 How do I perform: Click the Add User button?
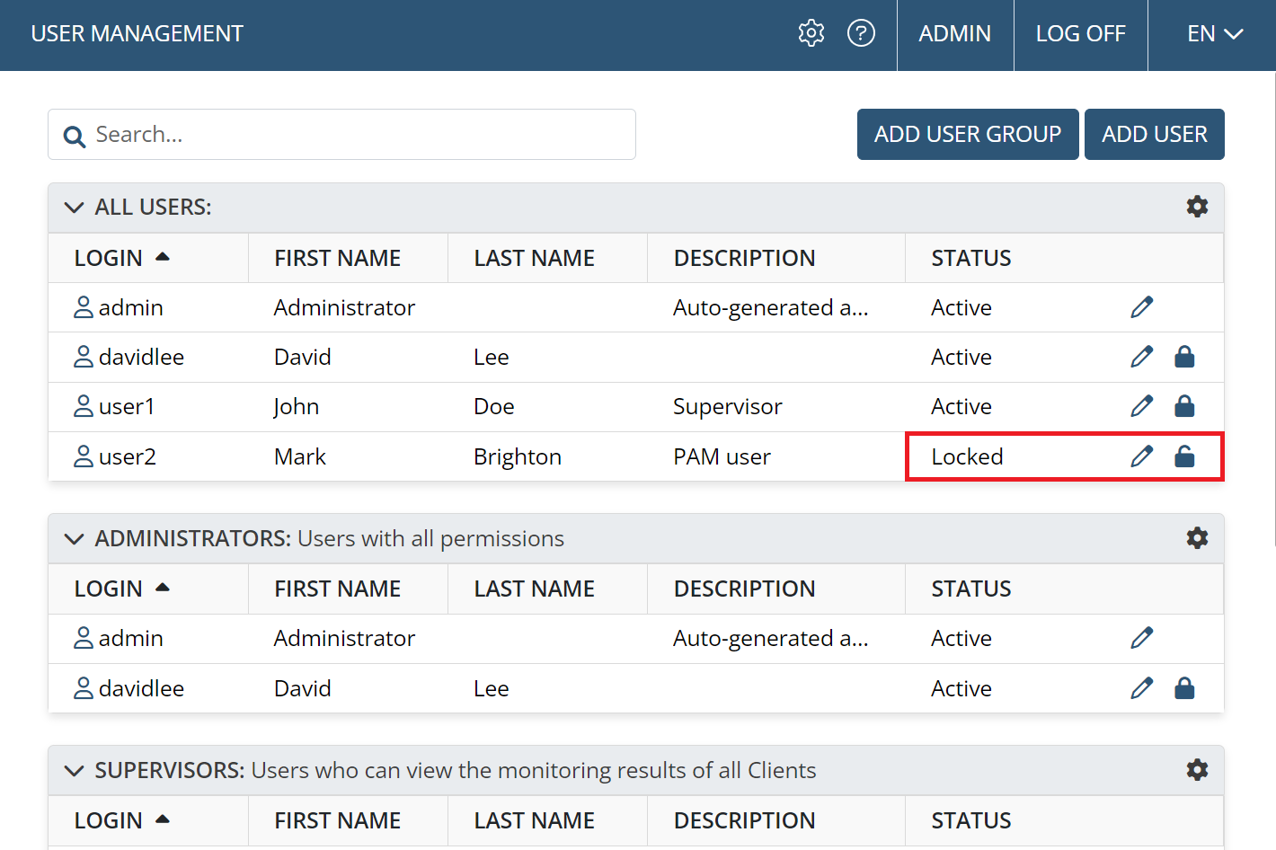point(1154,135)
